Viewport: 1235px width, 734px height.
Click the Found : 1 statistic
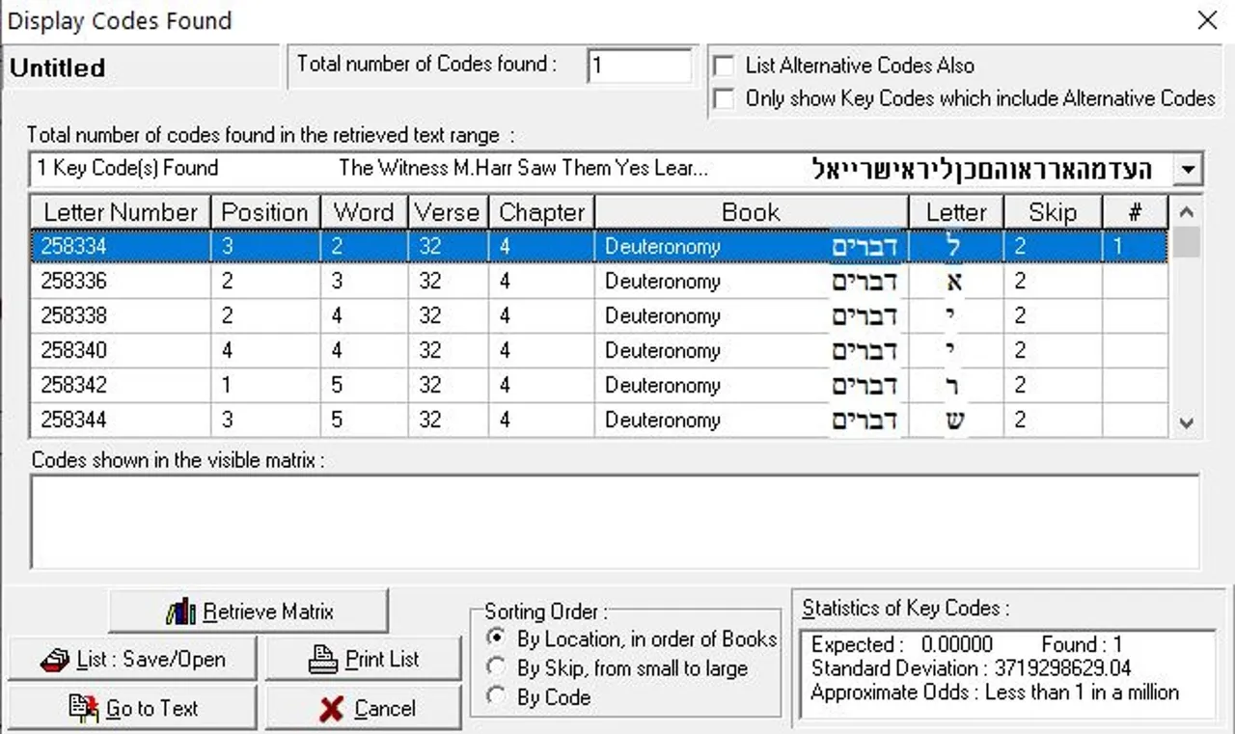pyautogui.click(x=1082, y=644)
